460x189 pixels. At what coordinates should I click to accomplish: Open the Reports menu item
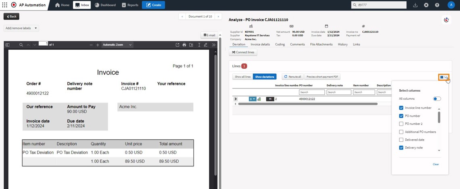tap(130, 5)
